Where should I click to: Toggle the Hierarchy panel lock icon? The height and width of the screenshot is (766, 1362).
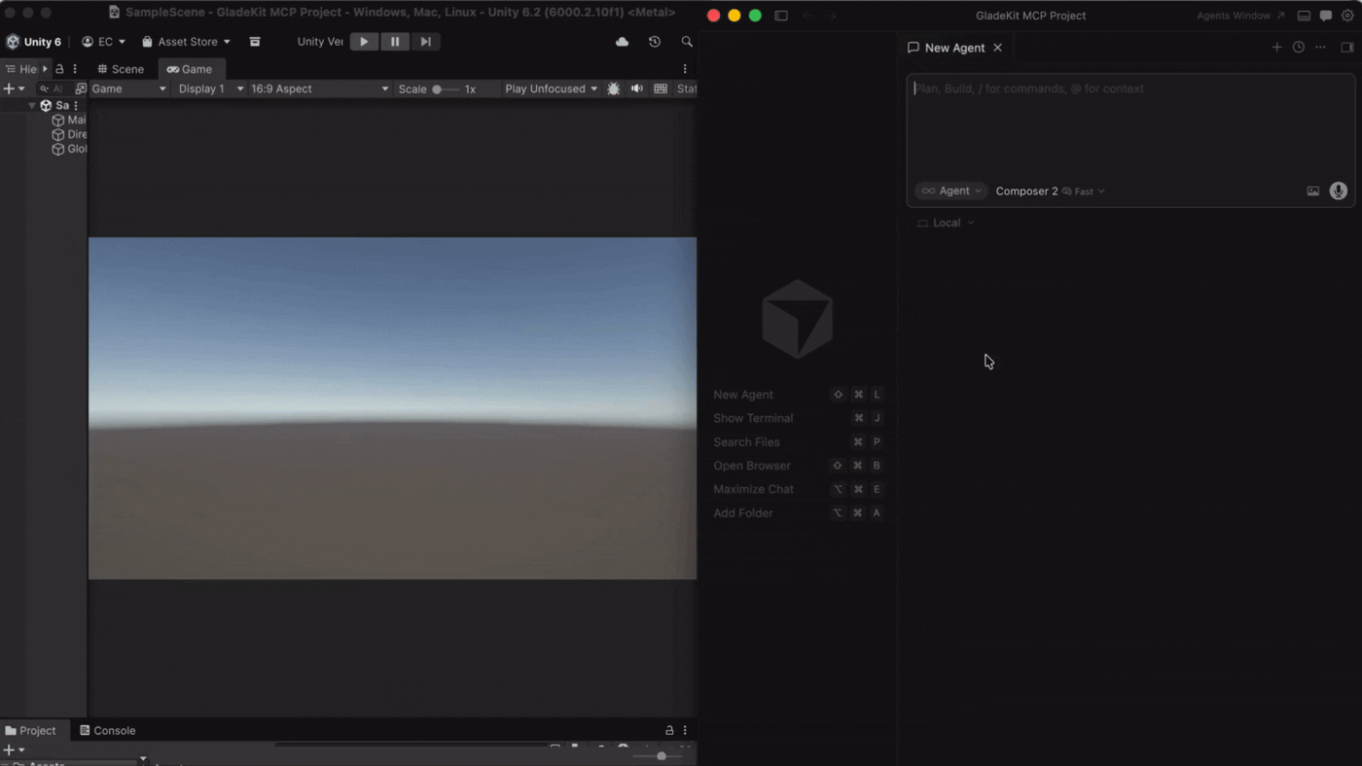click(x=59, y=69)
